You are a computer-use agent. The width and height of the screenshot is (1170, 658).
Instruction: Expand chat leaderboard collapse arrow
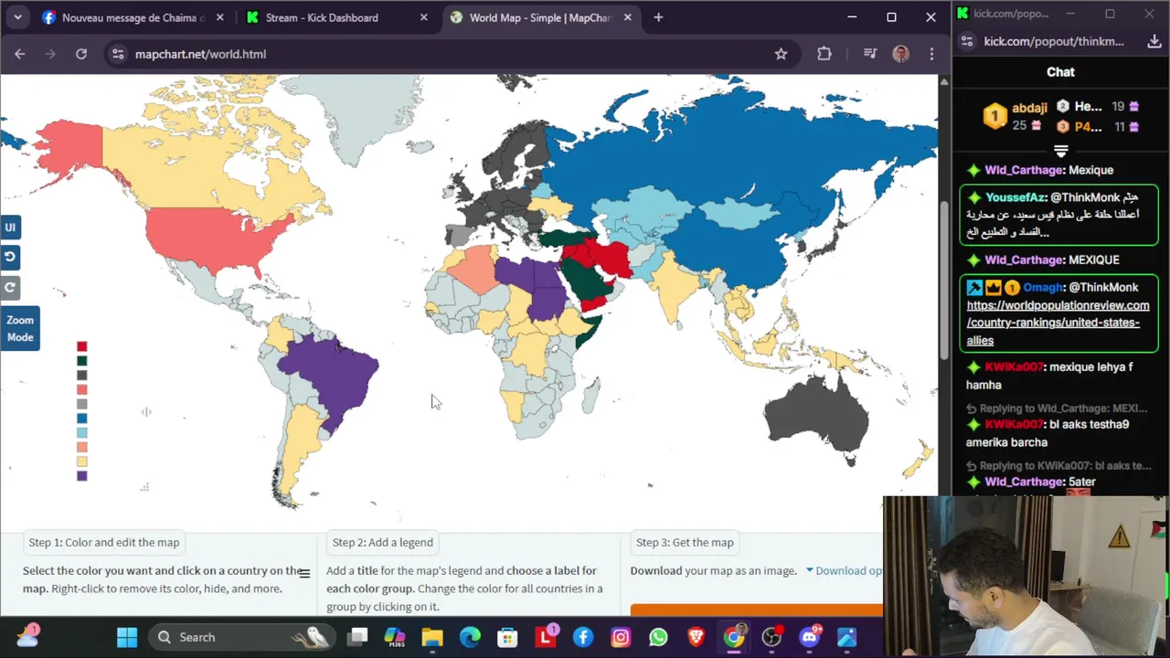[1061, 151]
